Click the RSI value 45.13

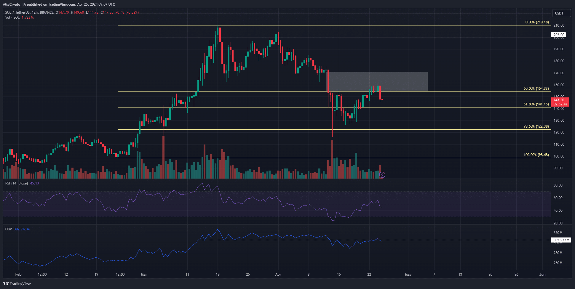pos(34,183)
